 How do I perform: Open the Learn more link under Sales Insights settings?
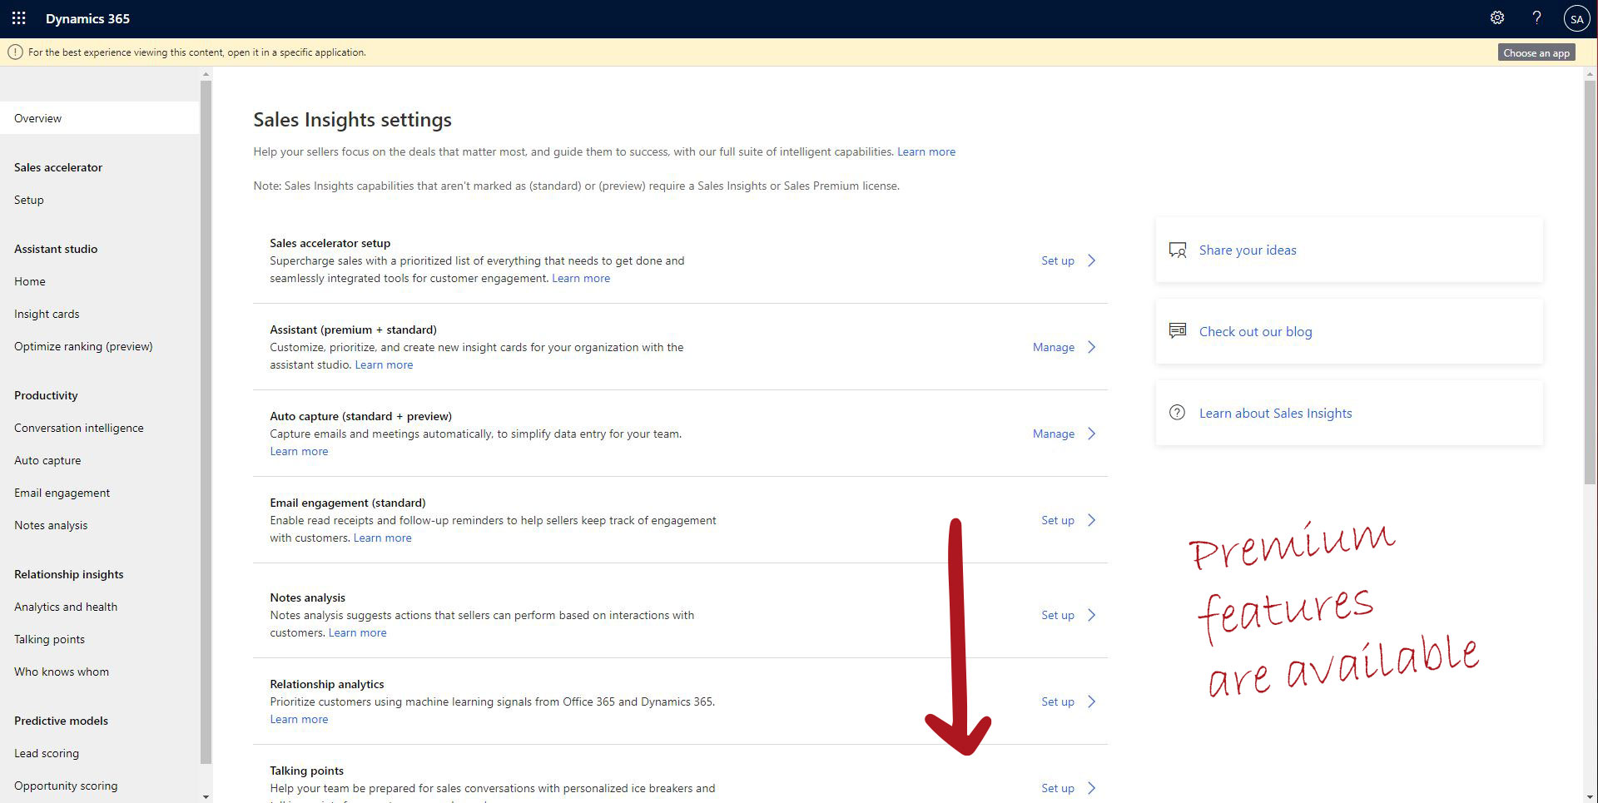click(926, 151)
